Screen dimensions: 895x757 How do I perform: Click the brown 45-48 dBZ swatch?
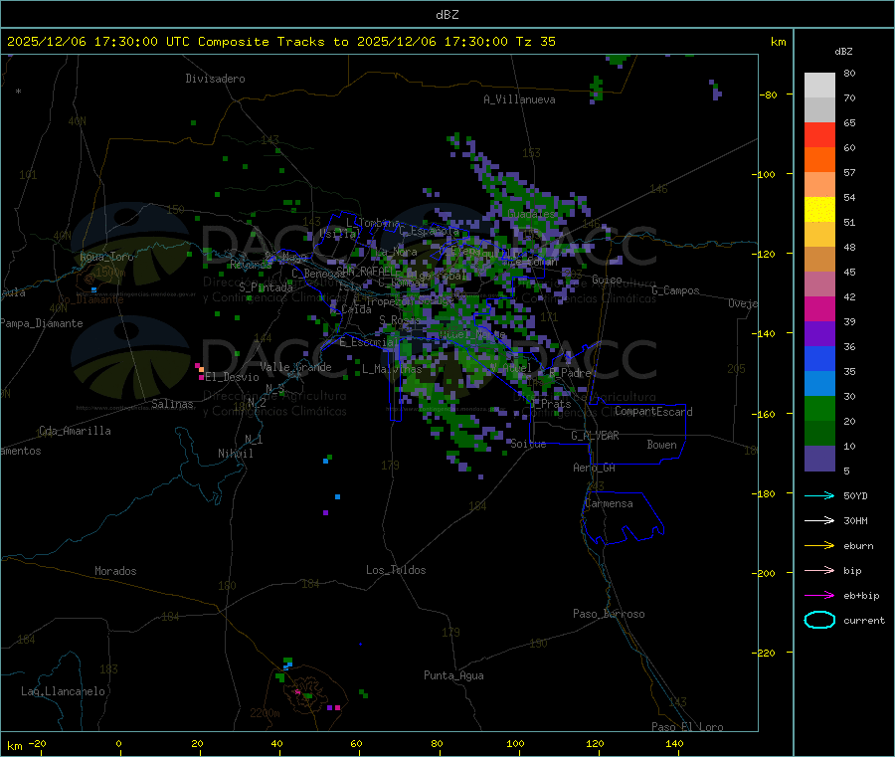[819, 260]
